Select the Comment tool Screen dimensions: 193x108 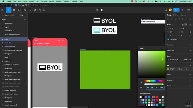tap(44, 10)
